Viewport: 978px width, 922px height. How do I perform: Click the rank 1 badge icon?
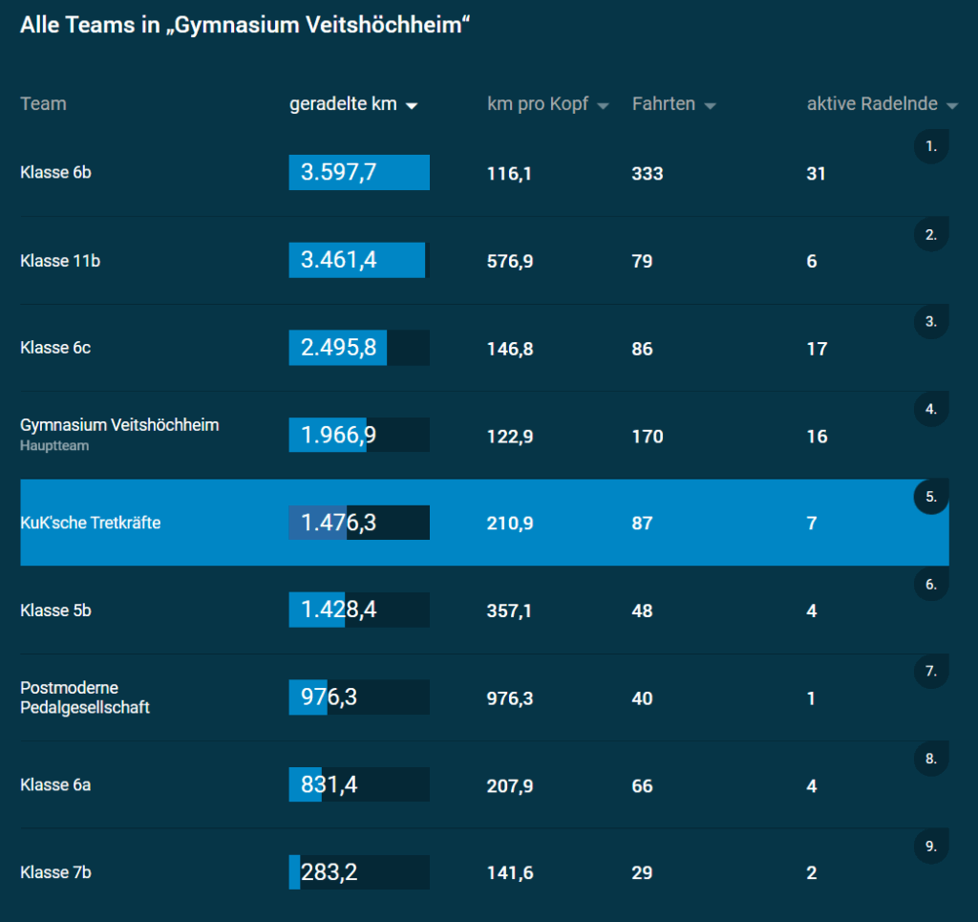931,147
